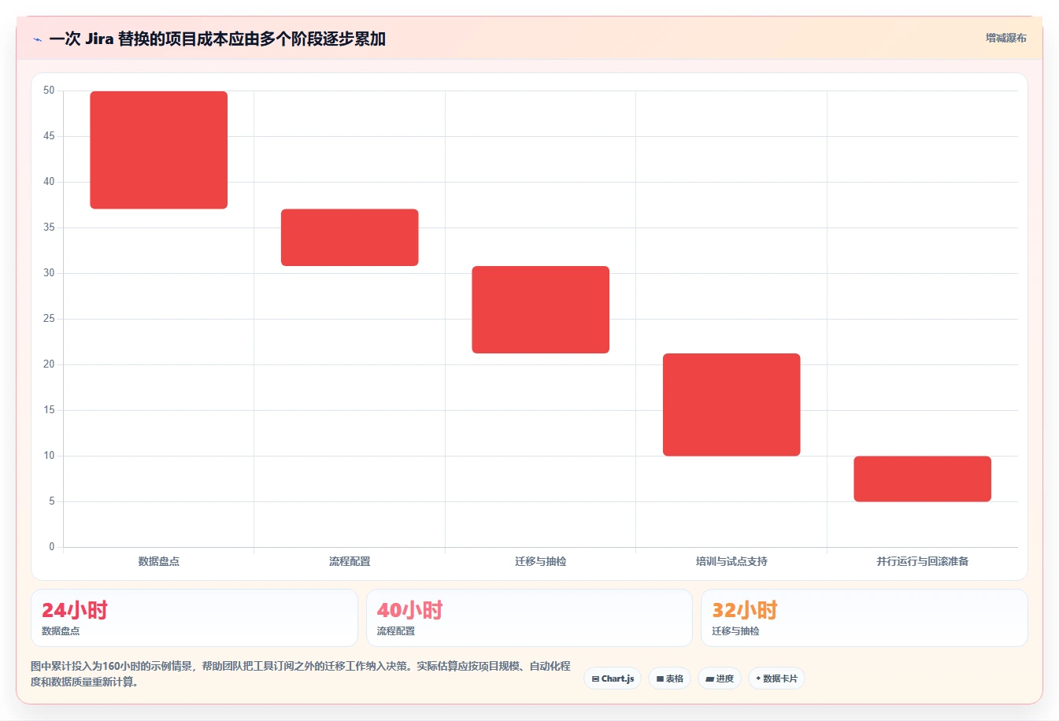
Task: Click the y-axis value 25
Action: 49,319
